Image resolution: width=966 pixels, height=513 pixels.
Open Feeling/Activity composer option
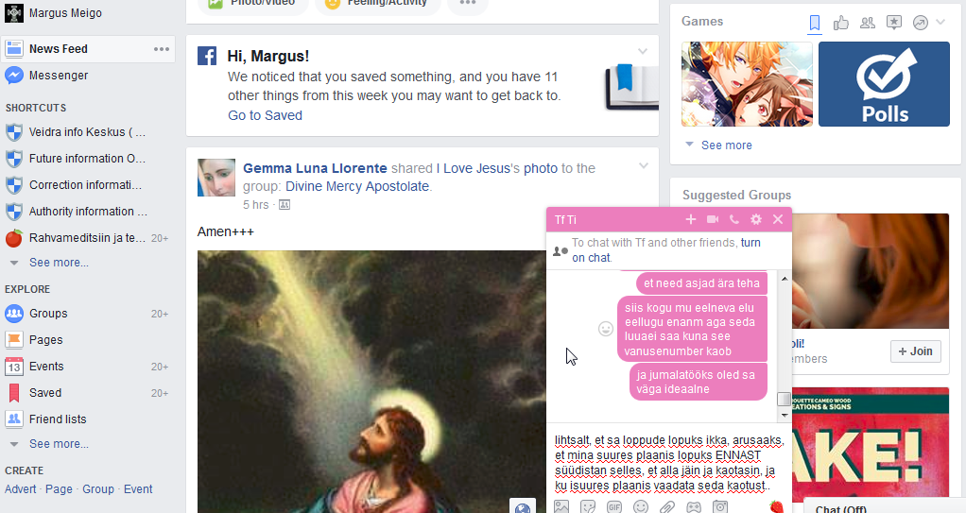378,3
